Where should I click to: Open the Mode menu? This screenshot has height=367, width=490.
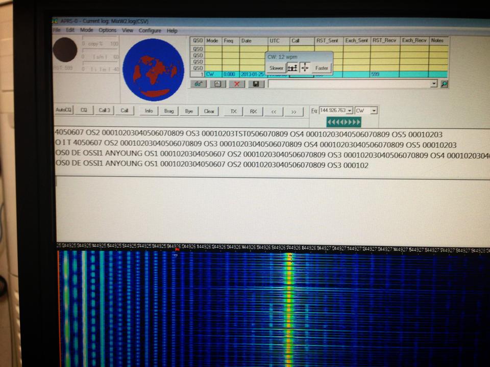[x=86, y=31]
